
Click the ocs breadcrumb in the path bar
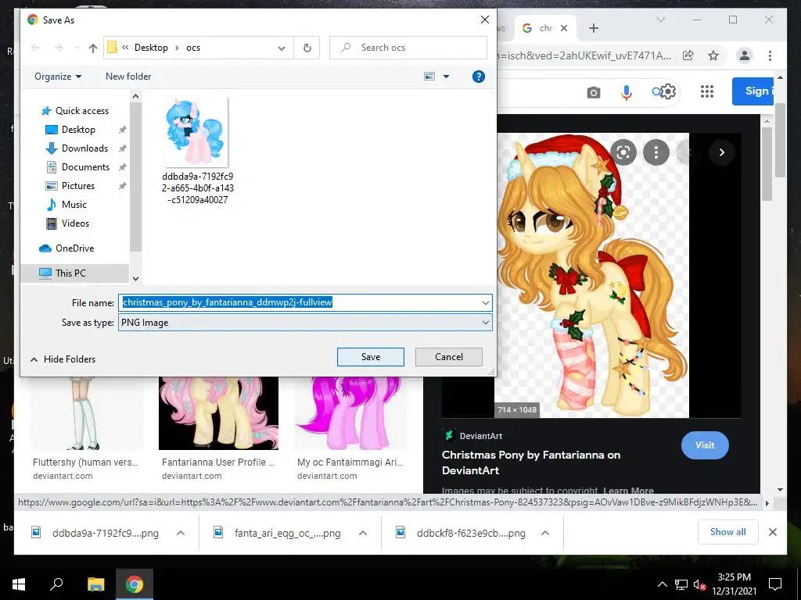(193, 48)
